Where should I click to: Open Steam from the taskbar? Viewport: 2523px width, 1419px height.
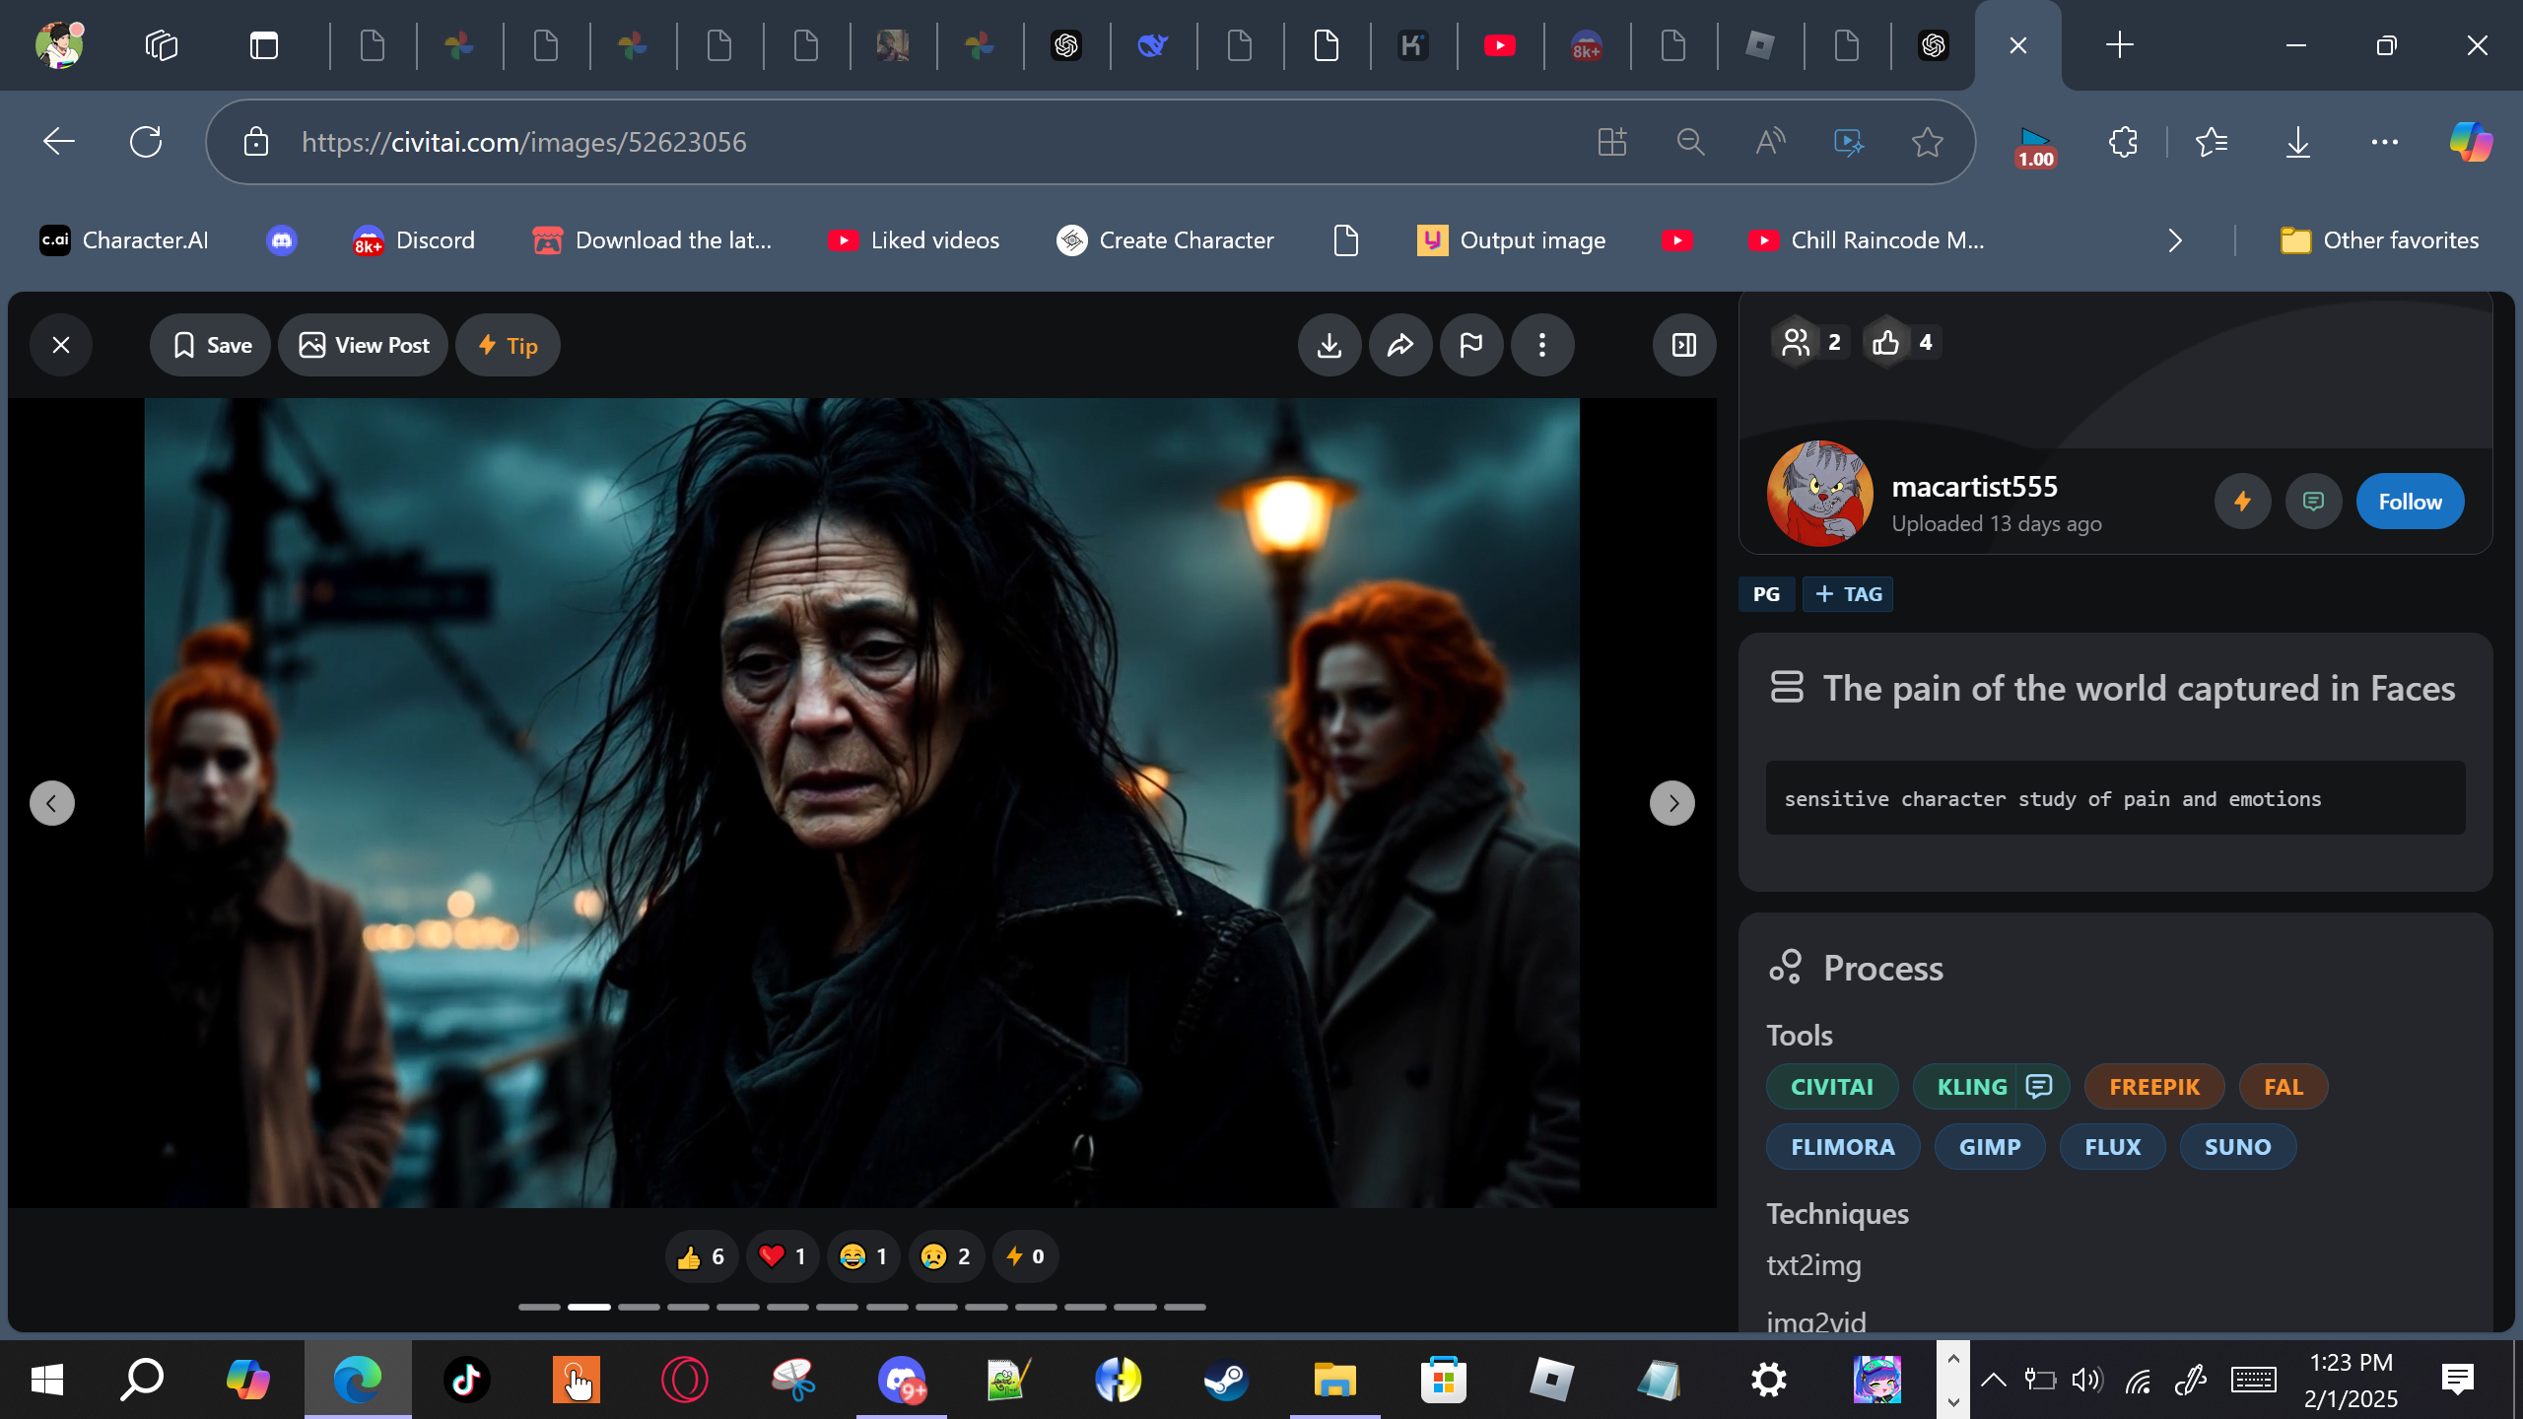[1226, 1380]
